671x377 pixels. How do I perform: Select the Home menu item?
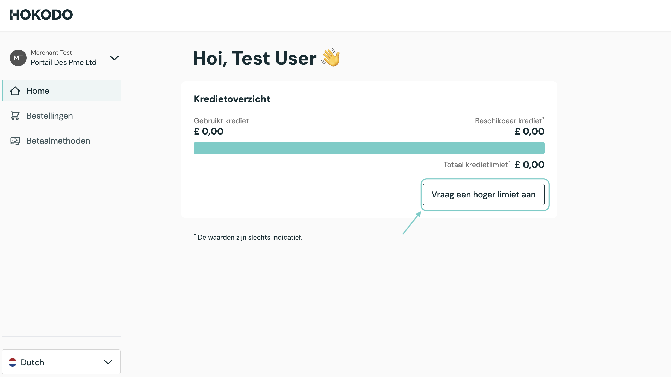pyautogui.click(x=38, y=91)
